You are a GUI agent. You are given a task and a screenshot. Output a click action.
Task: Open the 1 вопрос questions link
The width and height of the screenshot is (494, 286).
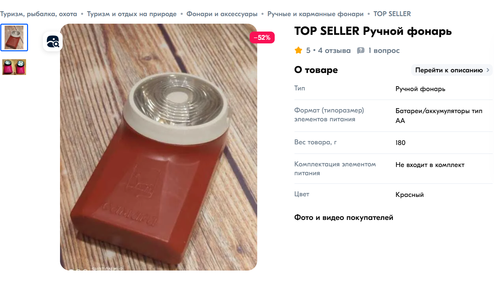384,51
